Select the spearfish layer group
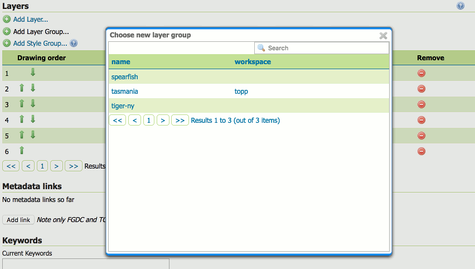 coord(125,77)
